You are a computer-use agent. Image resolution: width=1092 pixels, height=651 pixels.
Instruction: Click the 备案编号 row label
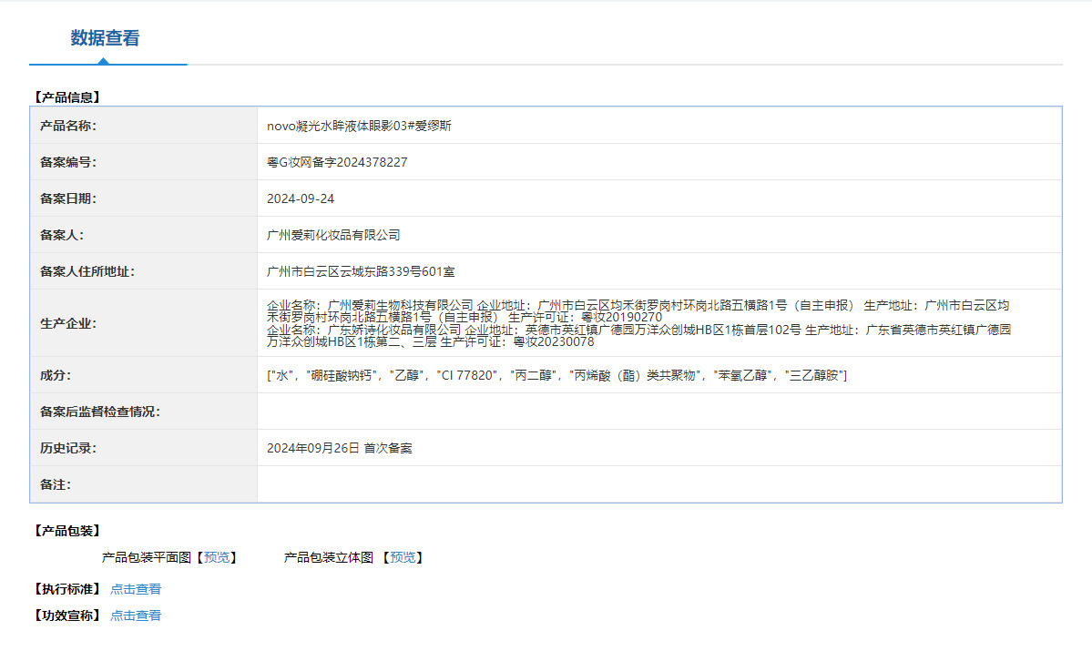[x=68, y=162]
